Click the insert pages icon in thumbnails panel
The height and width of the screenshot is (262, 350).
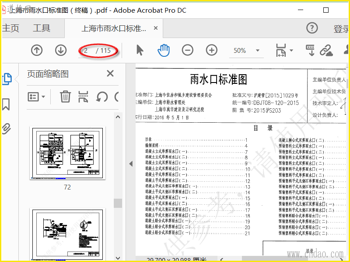(83, 97)
